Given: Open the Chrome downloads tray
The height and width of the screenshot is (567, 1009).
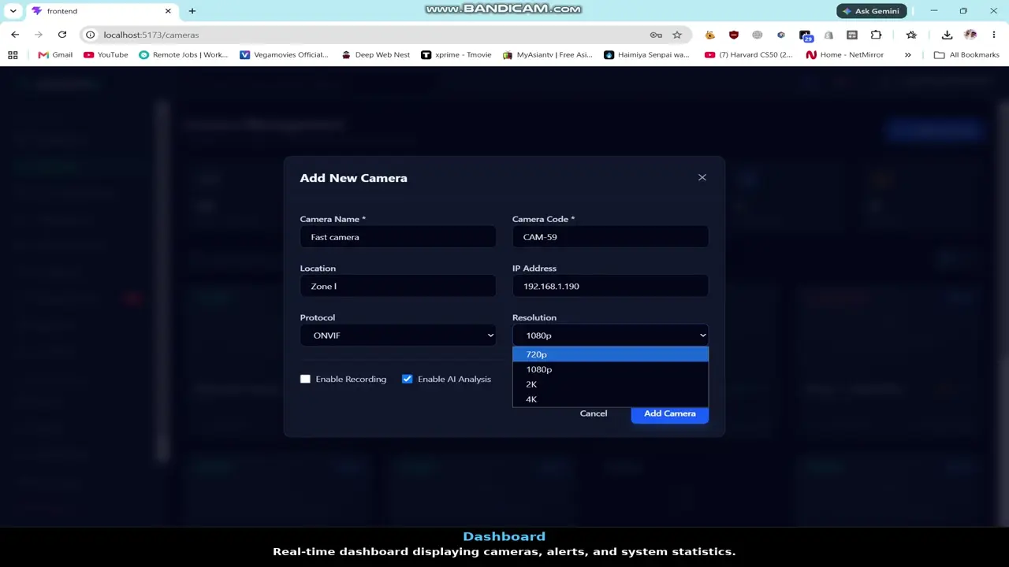Looking at the screenshot, I should [947, 35].
